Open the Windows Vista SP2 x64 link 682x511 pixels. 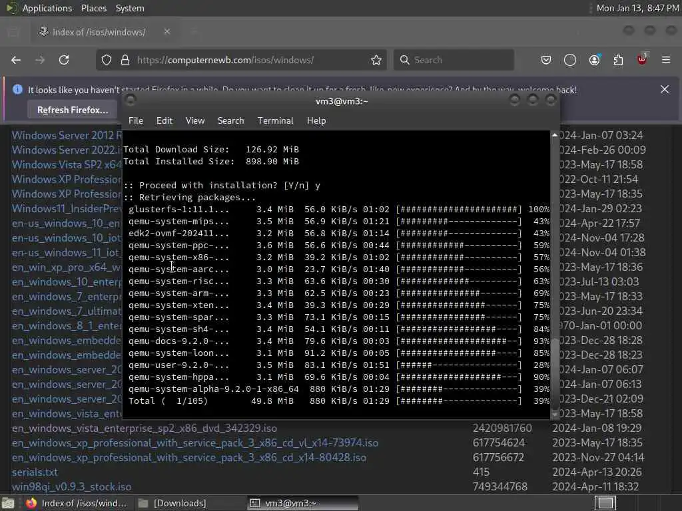(67, 165)
